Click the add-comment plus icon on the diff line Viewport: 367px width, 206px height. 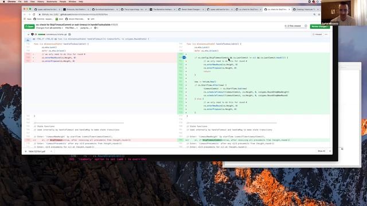tap(184, 57)
